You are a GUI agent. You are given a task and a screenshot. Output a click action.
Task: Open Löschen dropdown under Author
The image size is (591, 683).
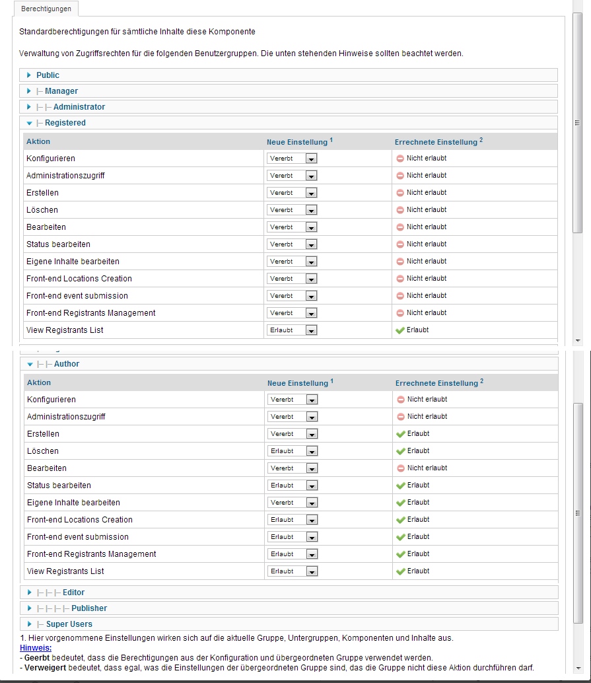coord(293,451)
